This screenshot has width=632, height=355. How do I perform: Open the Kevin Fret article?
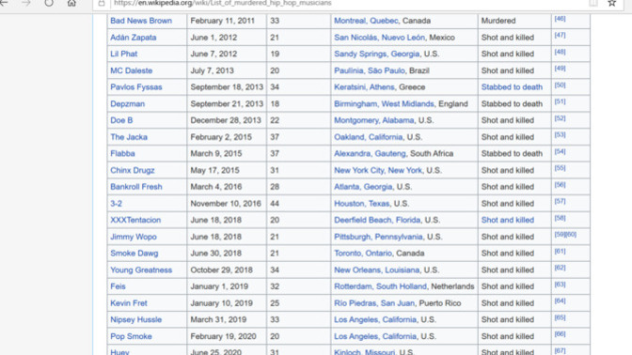129,303
